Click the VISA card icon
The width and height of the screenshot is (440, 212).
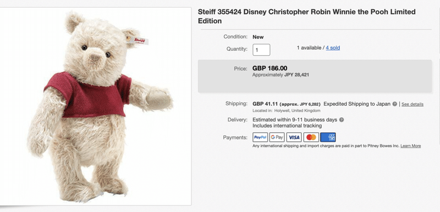[294, 137]
